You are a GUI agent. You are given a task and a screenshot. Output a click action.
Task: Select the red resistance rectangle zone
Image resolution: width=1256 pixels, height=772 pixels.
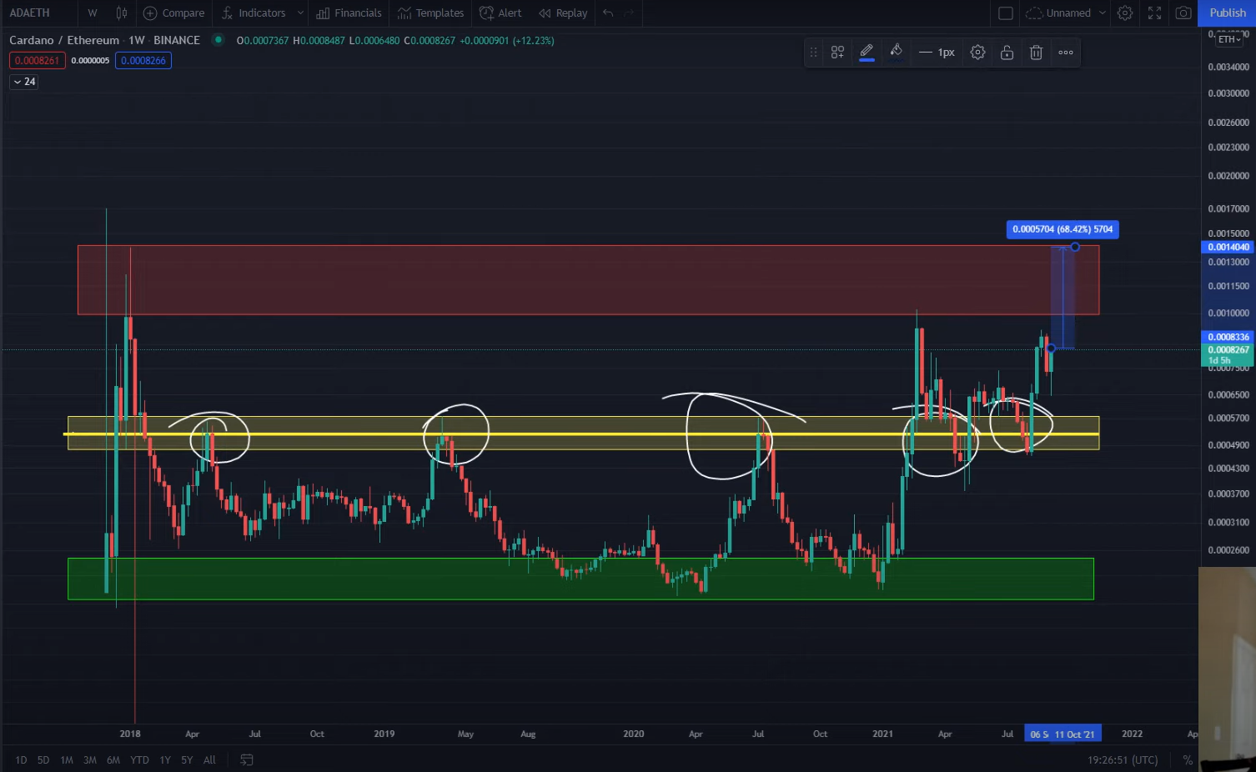point(588,280)
